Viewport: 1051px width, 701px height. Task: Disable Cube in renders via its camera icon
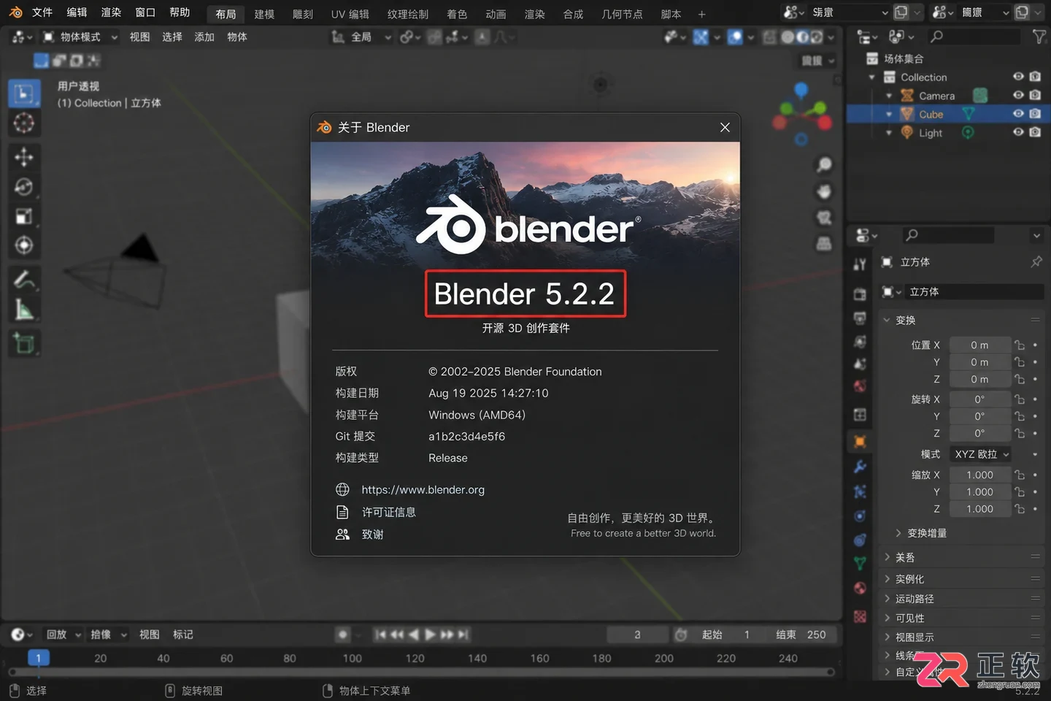click(1035, 113)
